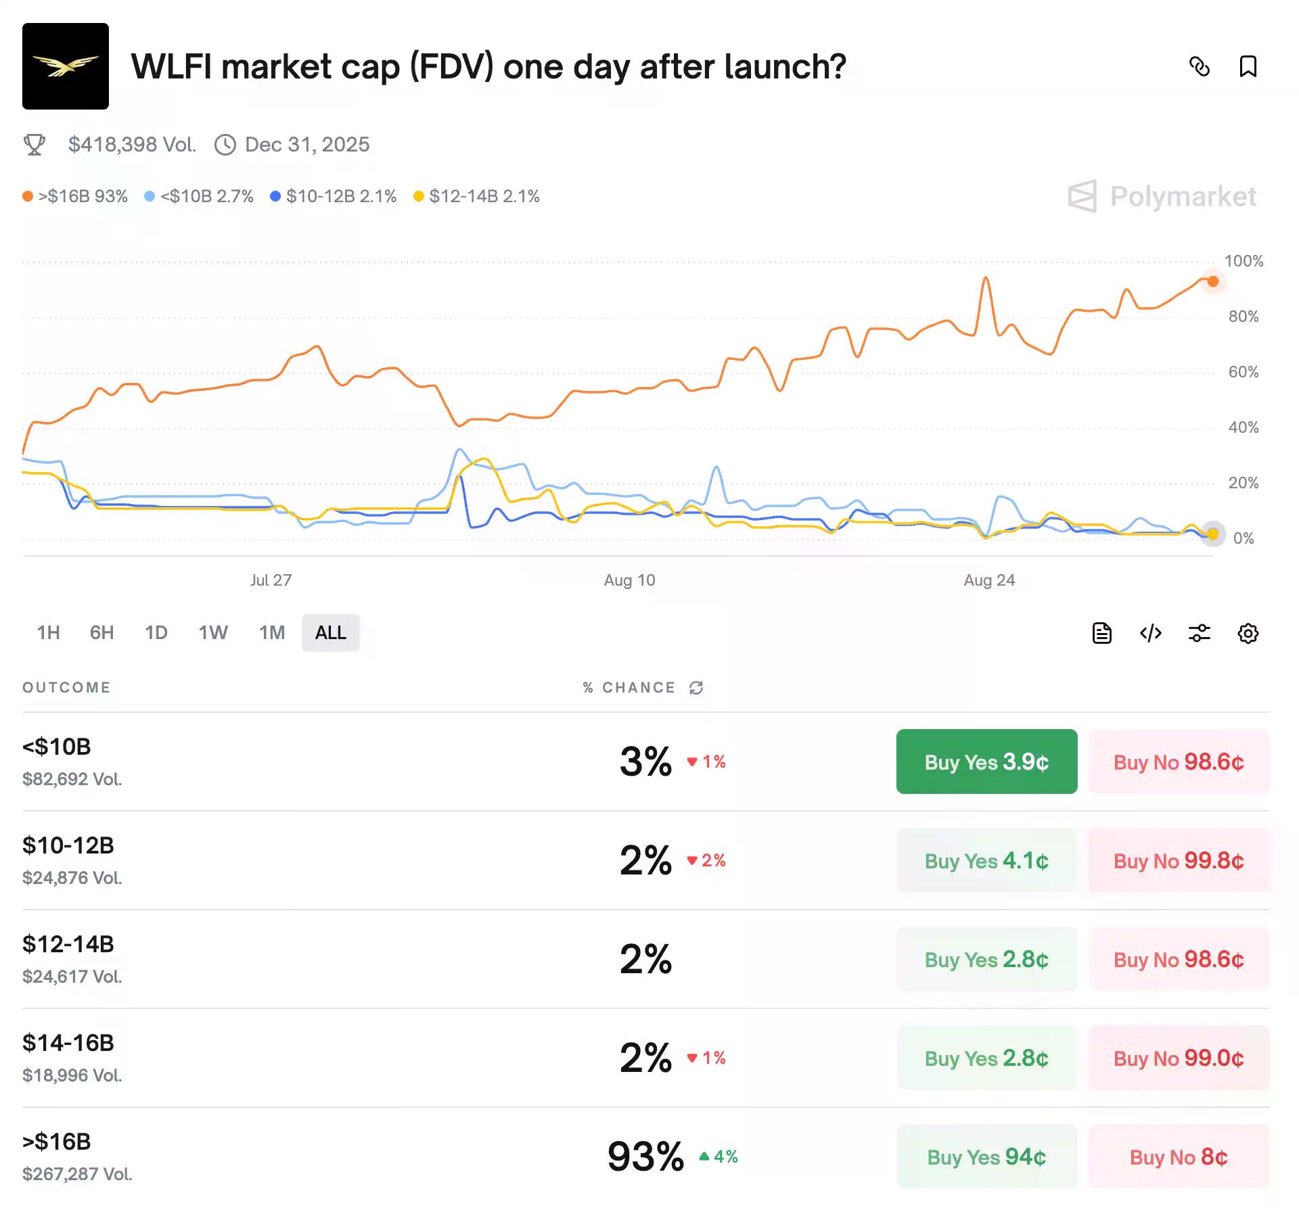Screen dimensions: 1299x1216
Task: Click the clock icon beside Dec 31, 2025
Action: [x=225, y=144]
